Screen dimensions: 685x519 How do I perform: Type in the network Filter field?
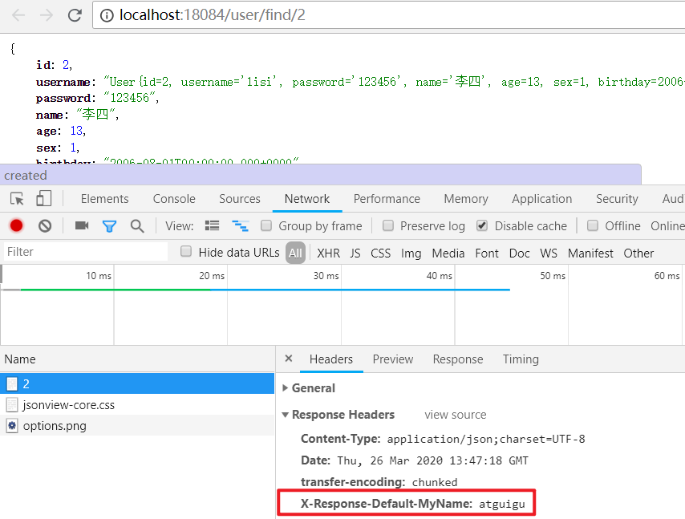click(x=84, y=252)
